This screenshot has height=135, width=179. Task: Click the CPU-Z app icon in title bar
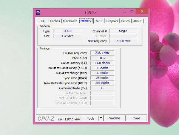38,12
